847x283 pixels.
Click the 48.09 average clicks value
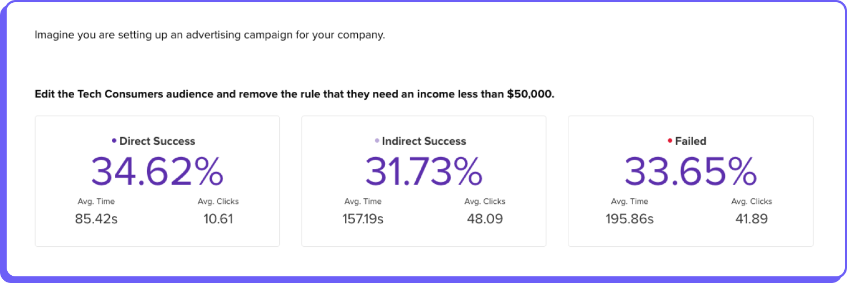[485, 219]
